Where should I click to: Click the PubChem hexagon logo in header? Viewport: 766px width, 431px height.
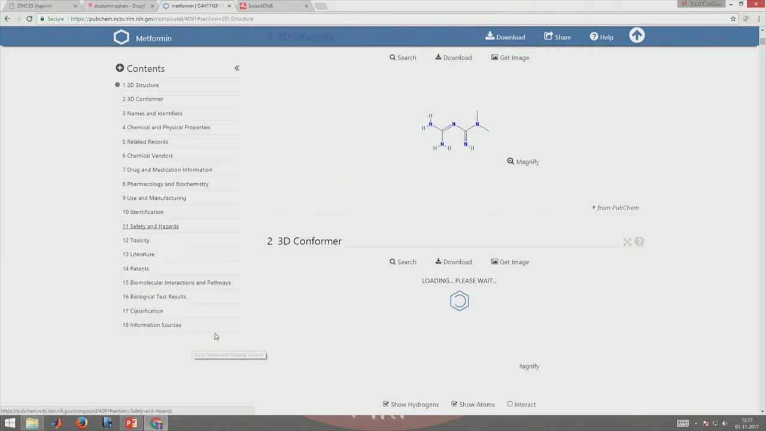click(x=121, y=37)
